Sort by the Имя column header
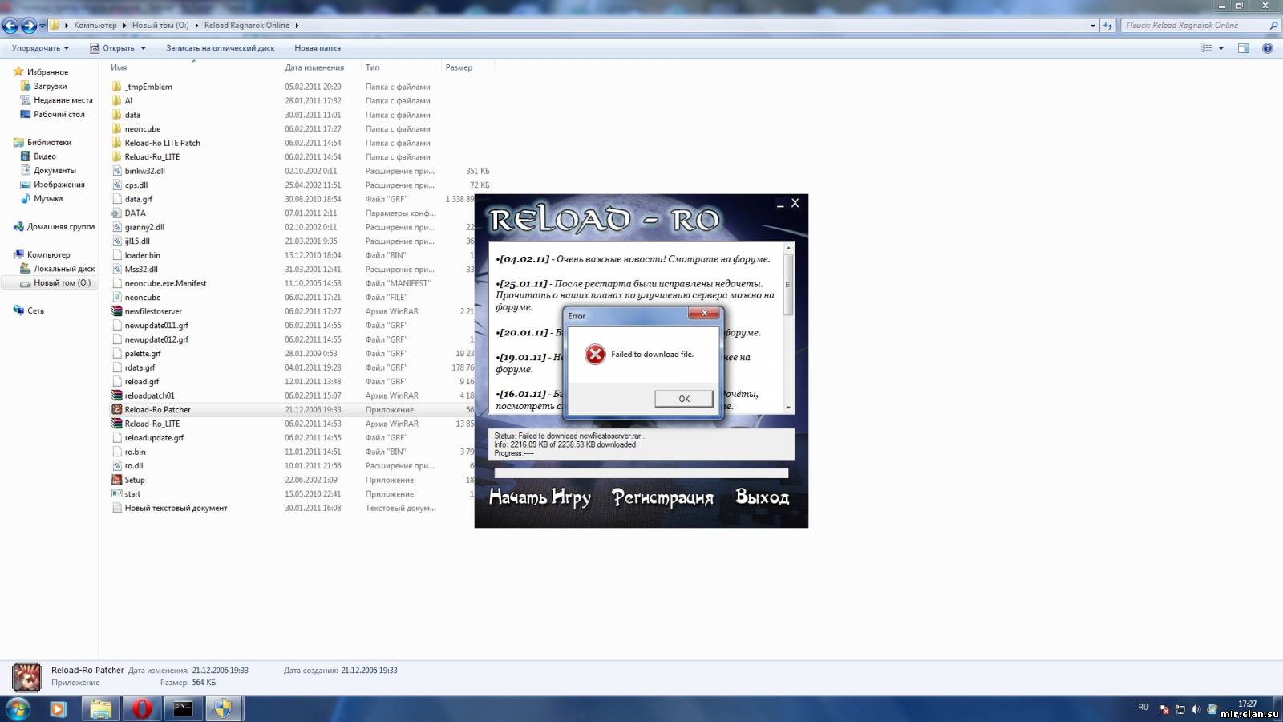The width and height of the screenshot is (1283, 722). 119,67
